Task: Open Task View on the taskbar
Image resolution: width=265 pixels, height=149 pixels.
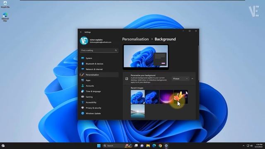Action: 136,146
